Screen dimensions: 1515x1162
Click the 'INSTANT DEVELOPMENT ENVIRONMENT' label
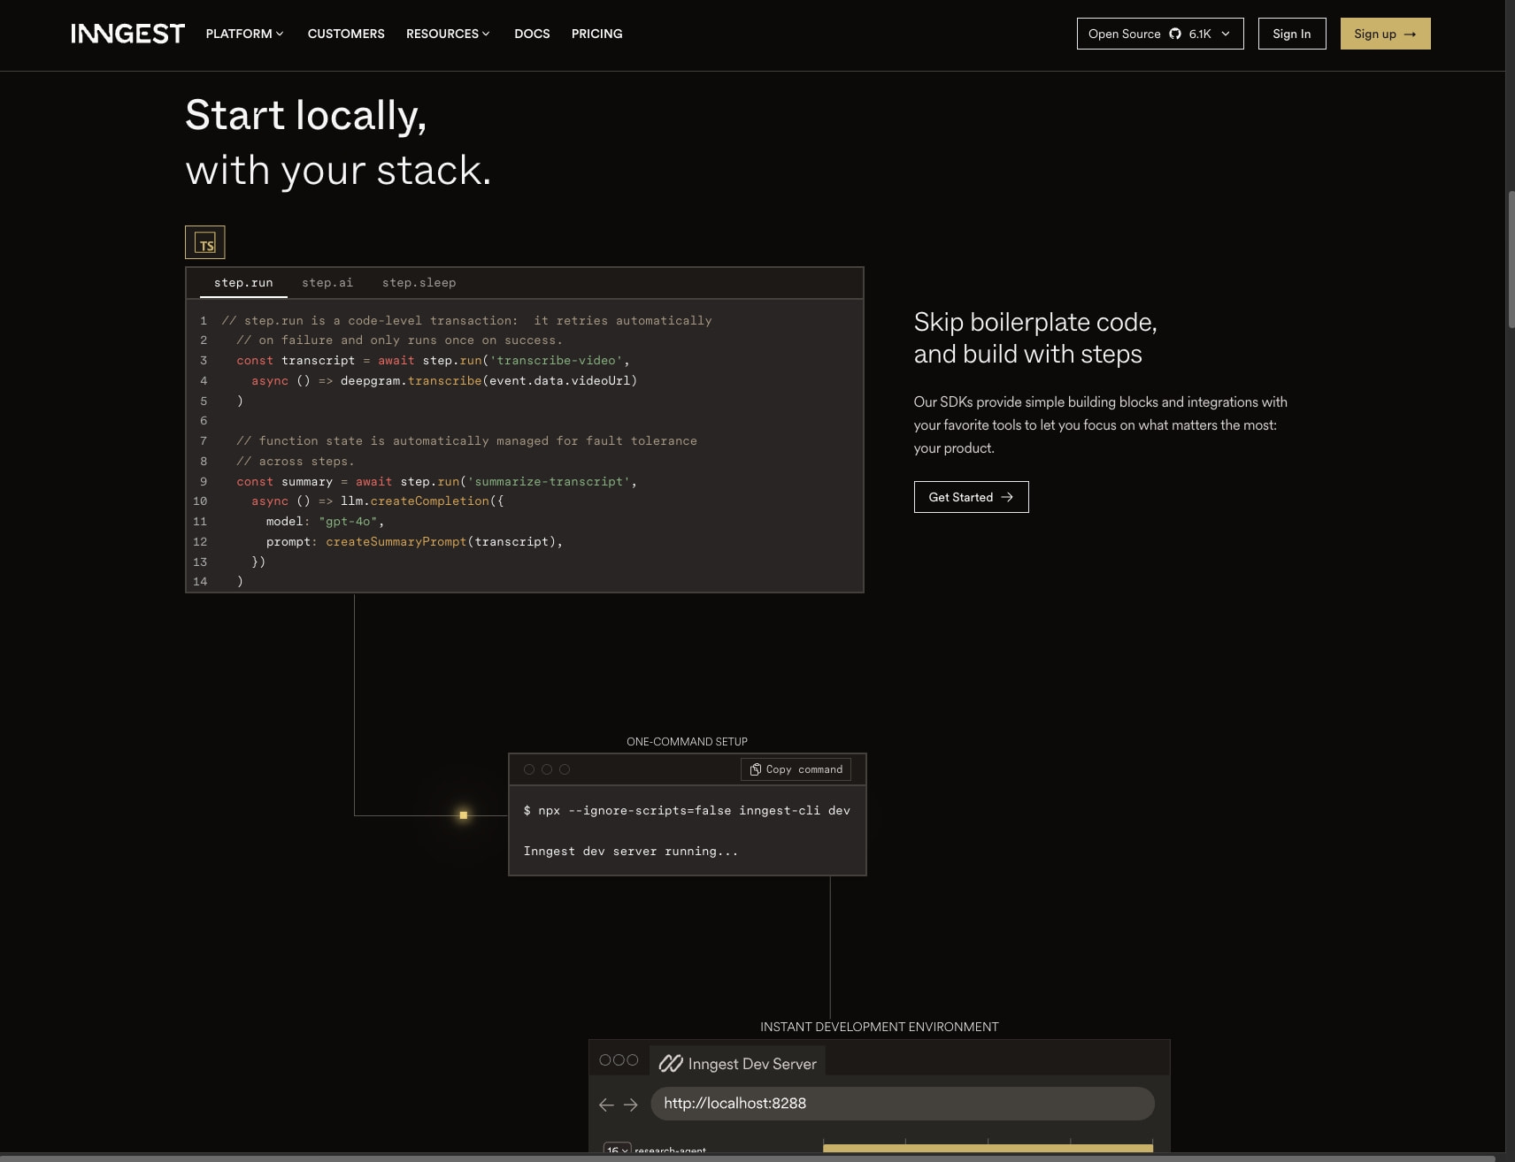pos(880,1027)
